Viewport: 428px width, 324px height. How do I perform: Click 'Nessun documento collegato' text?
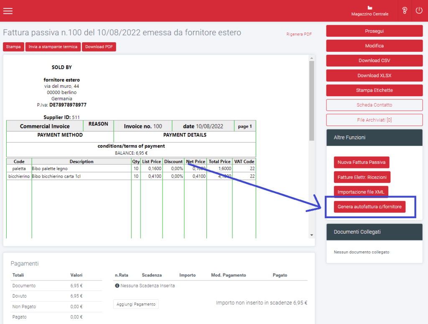(x=362, y=252)
